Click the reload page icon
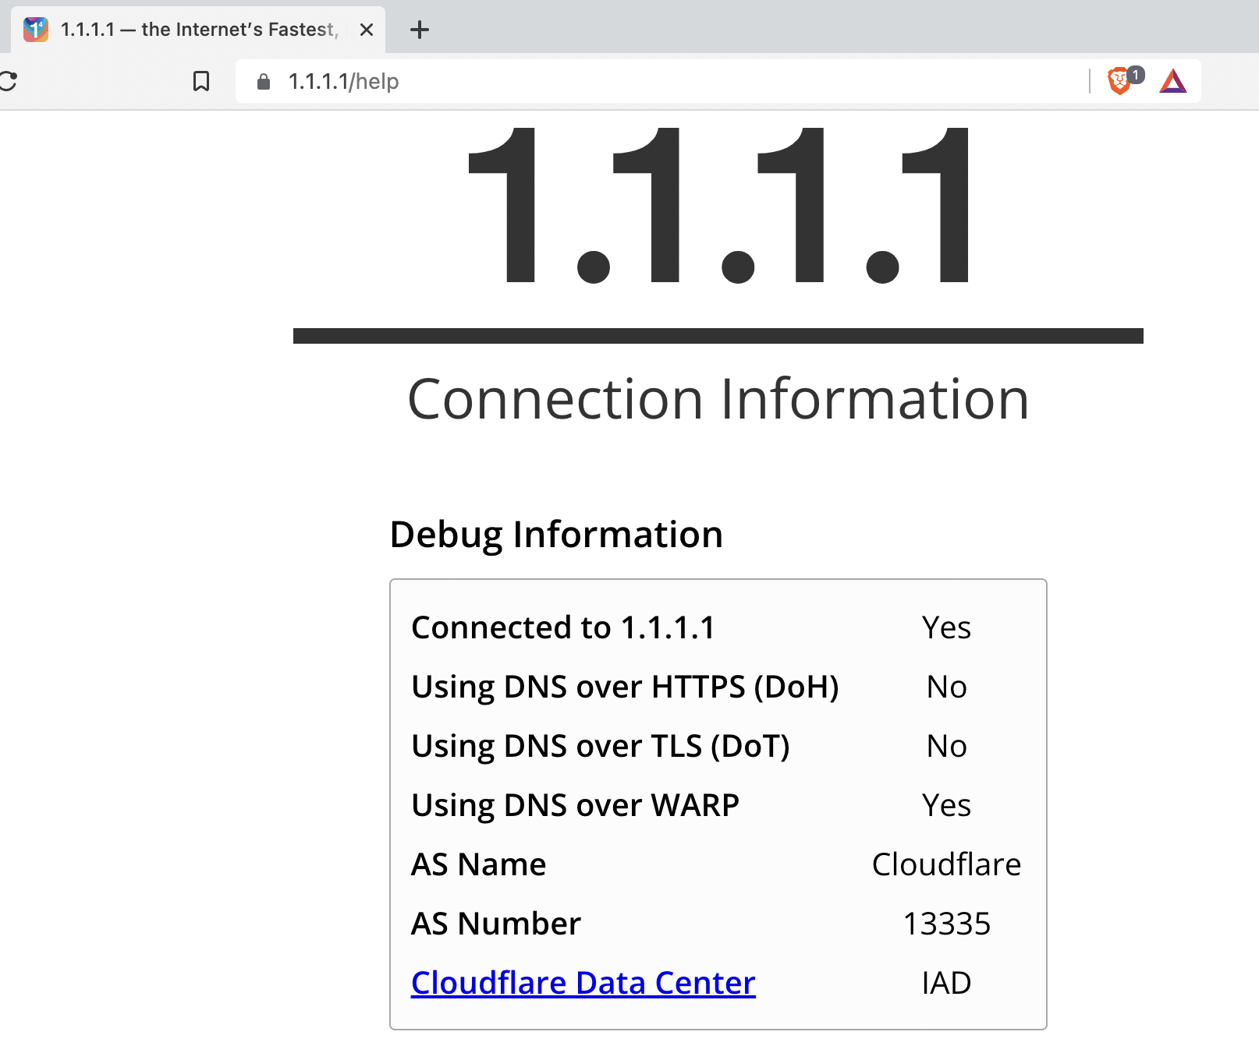This screenshot has height=1060, width=1259. coord(8,81)
